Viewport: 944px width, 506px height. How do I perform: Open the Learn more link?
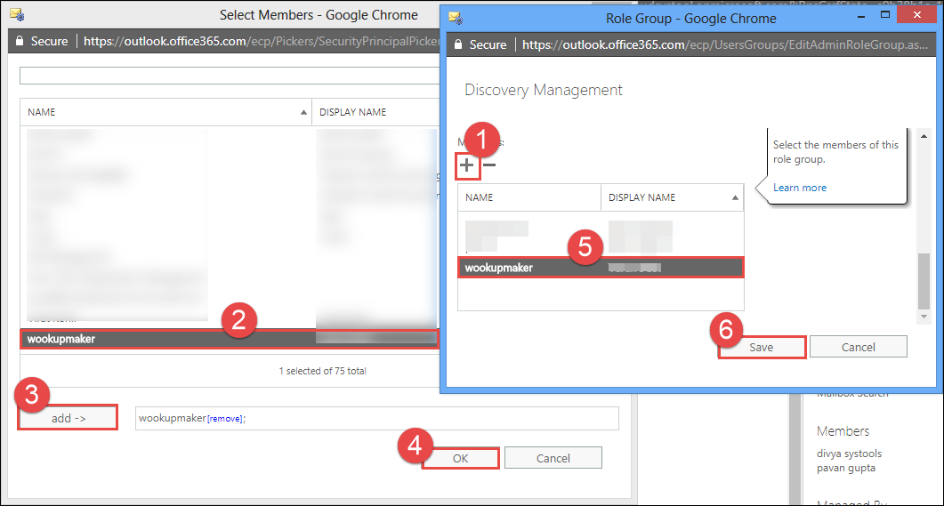pos(800,188)
